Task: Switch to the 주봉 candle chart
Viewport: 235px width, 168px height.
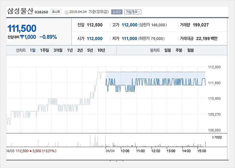Action: tap(179, 50)
